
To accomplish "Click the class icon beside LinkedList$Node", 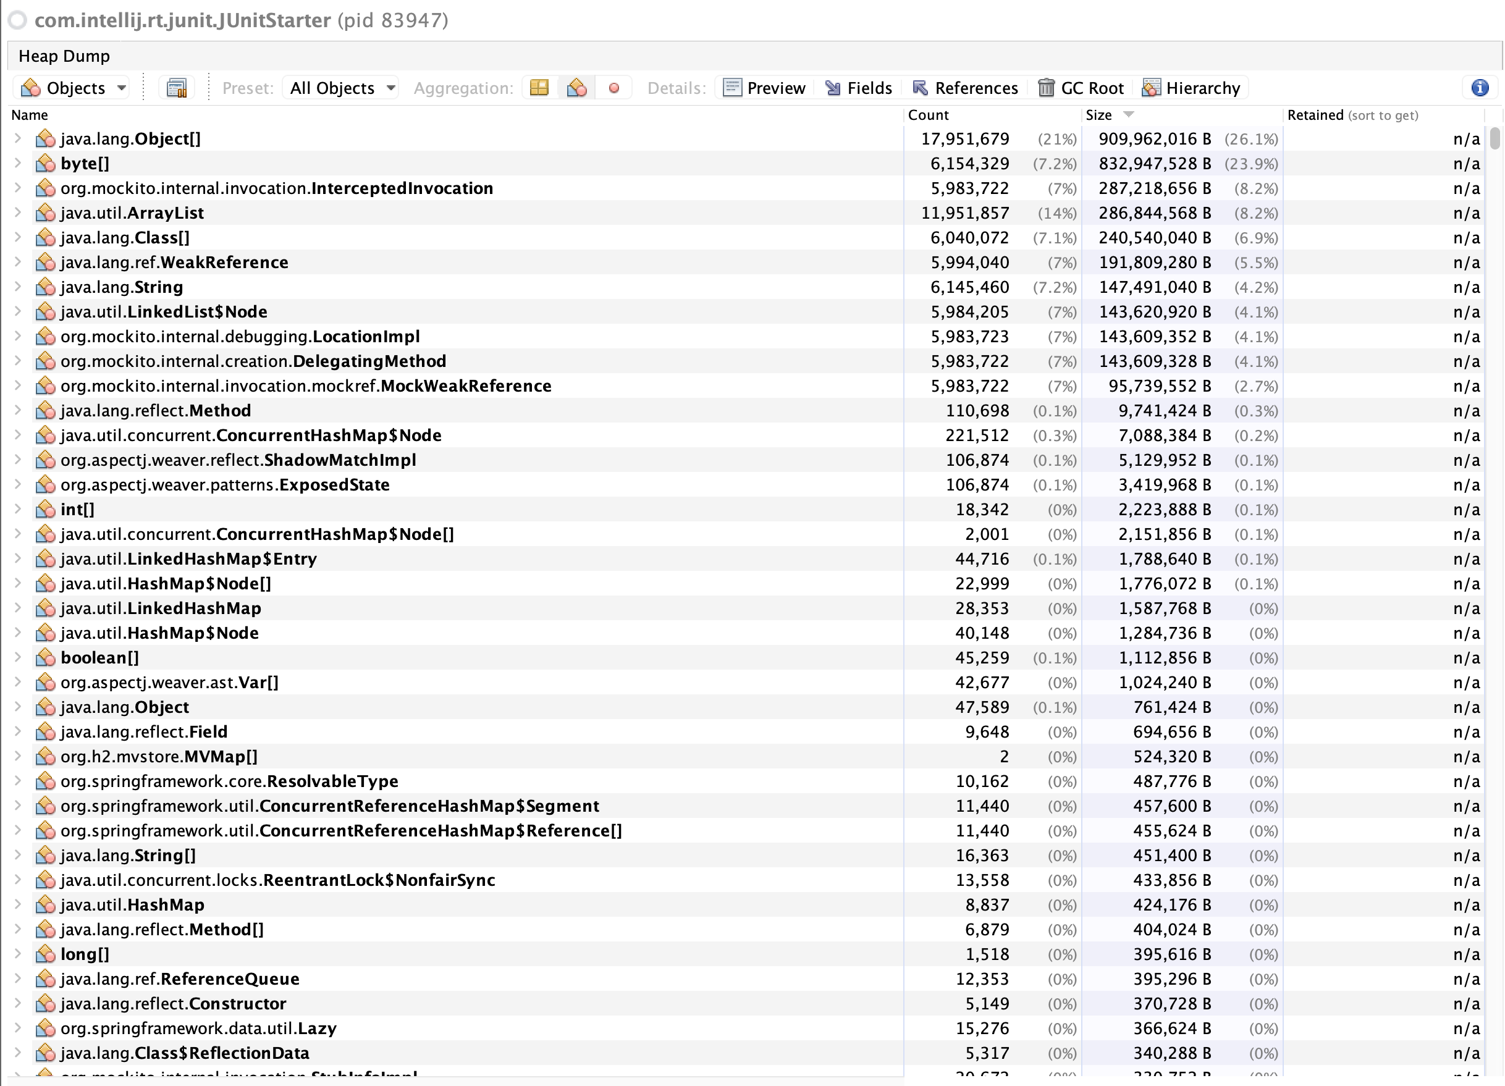I will coord(45,312).
